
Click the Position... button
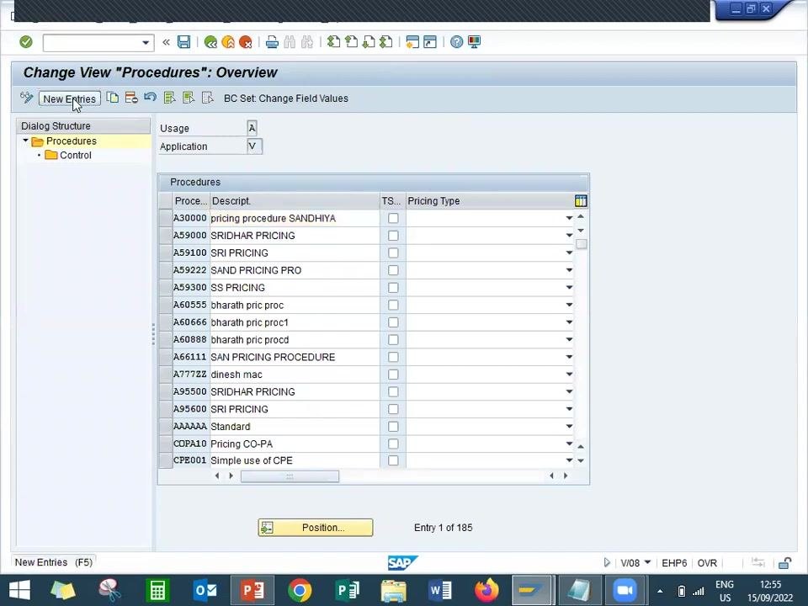(x=316, y=528)
